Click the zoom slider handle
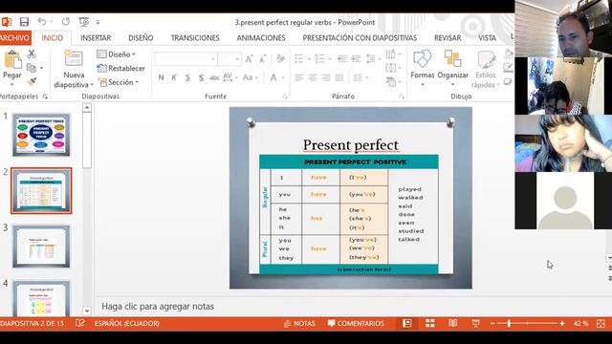The height and width of the screenshot is (344, 612). (x=509, y=323)
